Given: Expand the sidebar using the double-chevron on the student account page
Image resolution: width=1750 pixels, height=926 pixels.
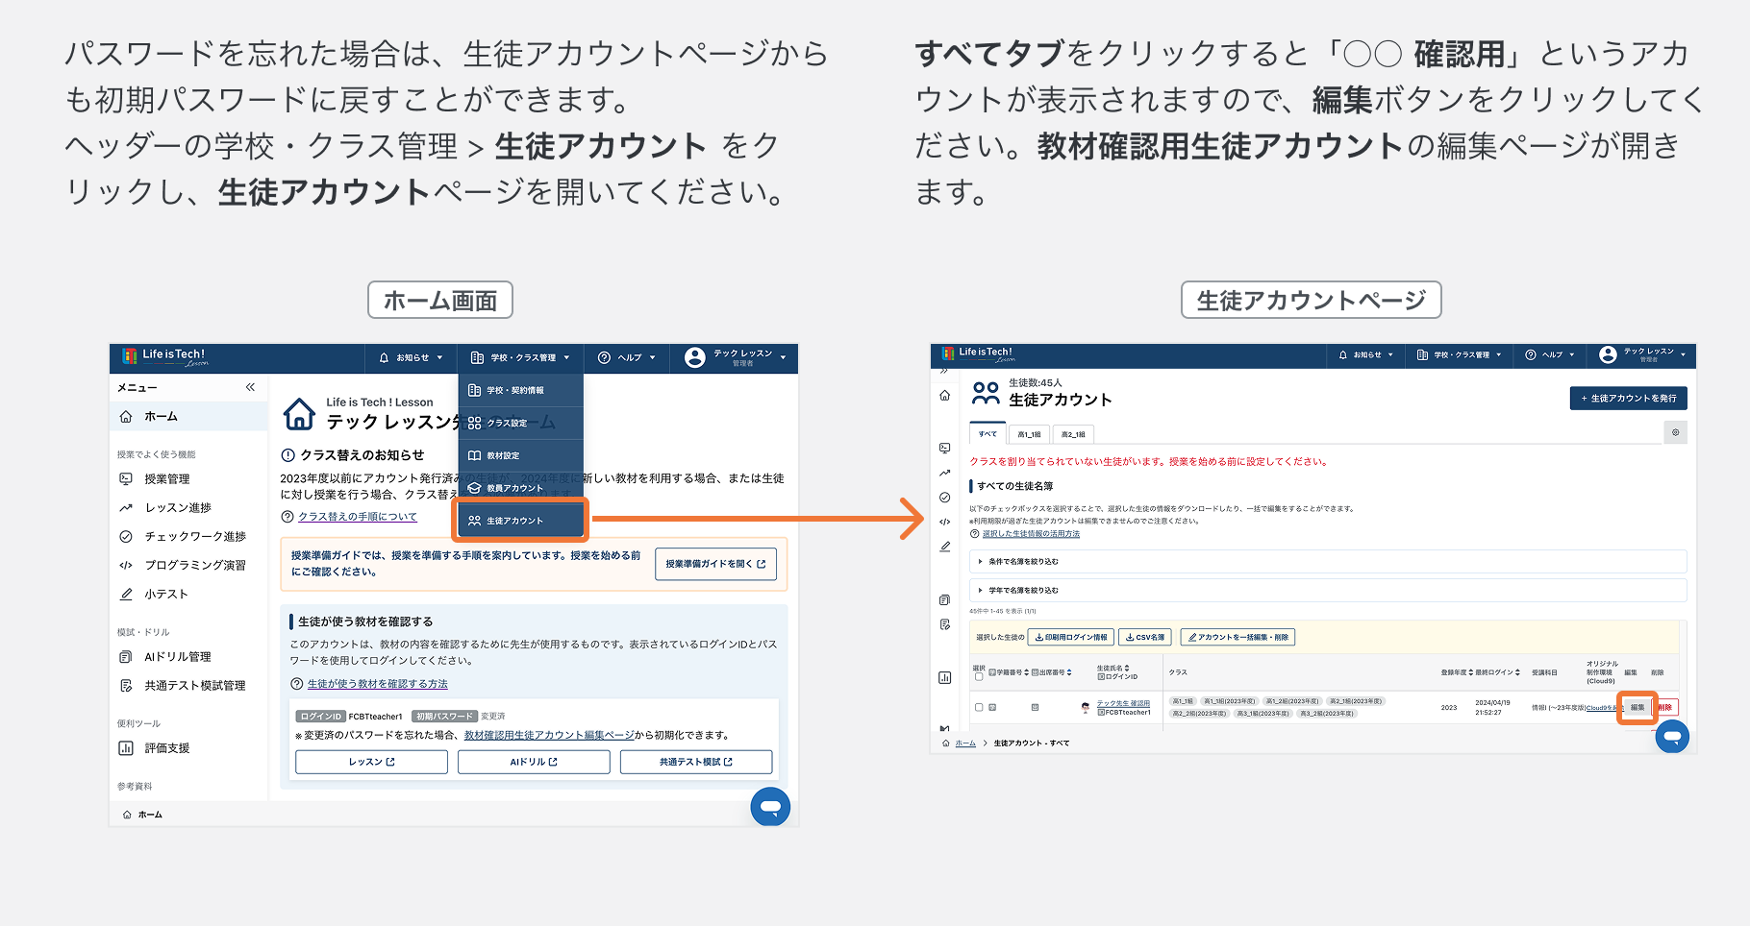Looking at the screenshot, I should click(x=944, y=371).
